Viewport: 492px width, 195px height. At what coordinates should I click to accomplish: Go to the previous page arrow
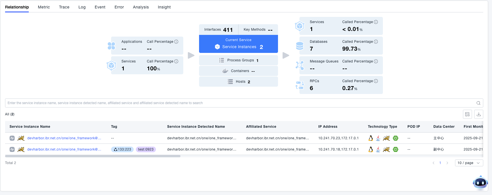coord(433,163)
